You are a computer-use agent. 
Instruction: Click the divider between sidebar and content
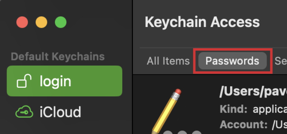[132, 67]
